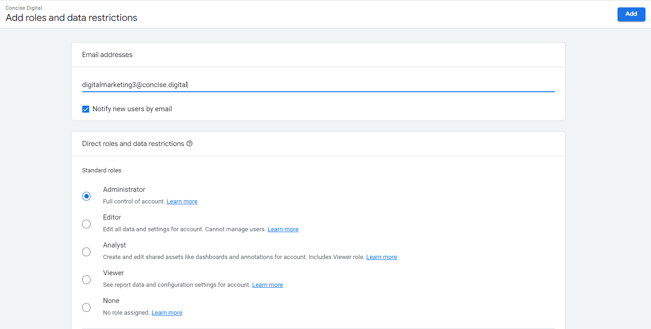Uncheck the Notify new users by email checkbox

click(85, 109)
